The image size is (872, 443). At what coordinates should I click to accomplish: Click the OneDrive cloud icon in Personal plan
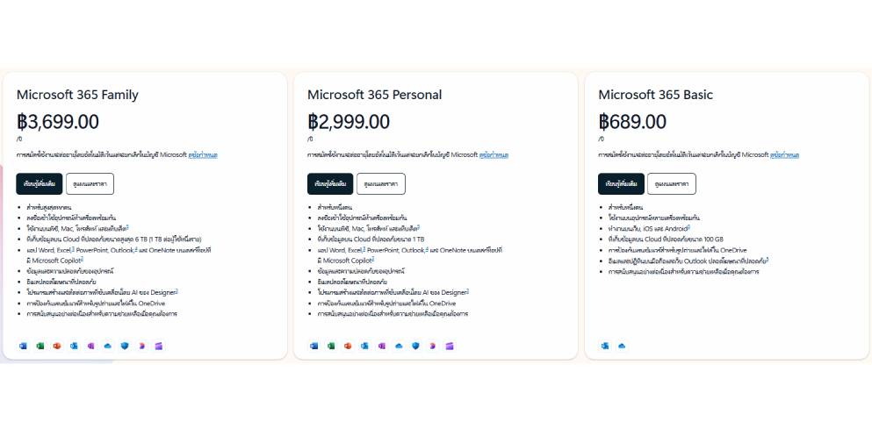pos(399,346)
